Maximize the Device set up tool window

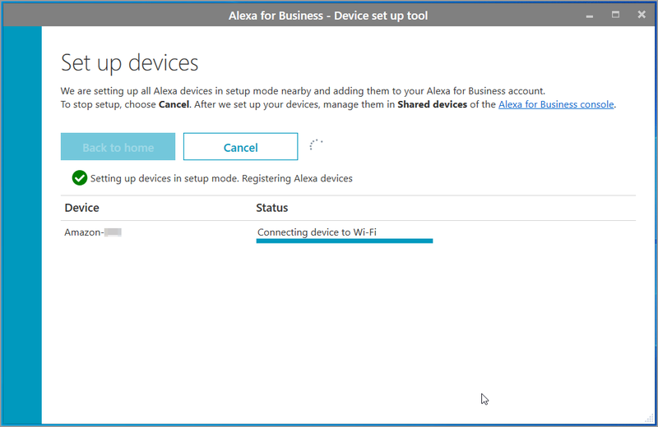[x=615, y=15]
